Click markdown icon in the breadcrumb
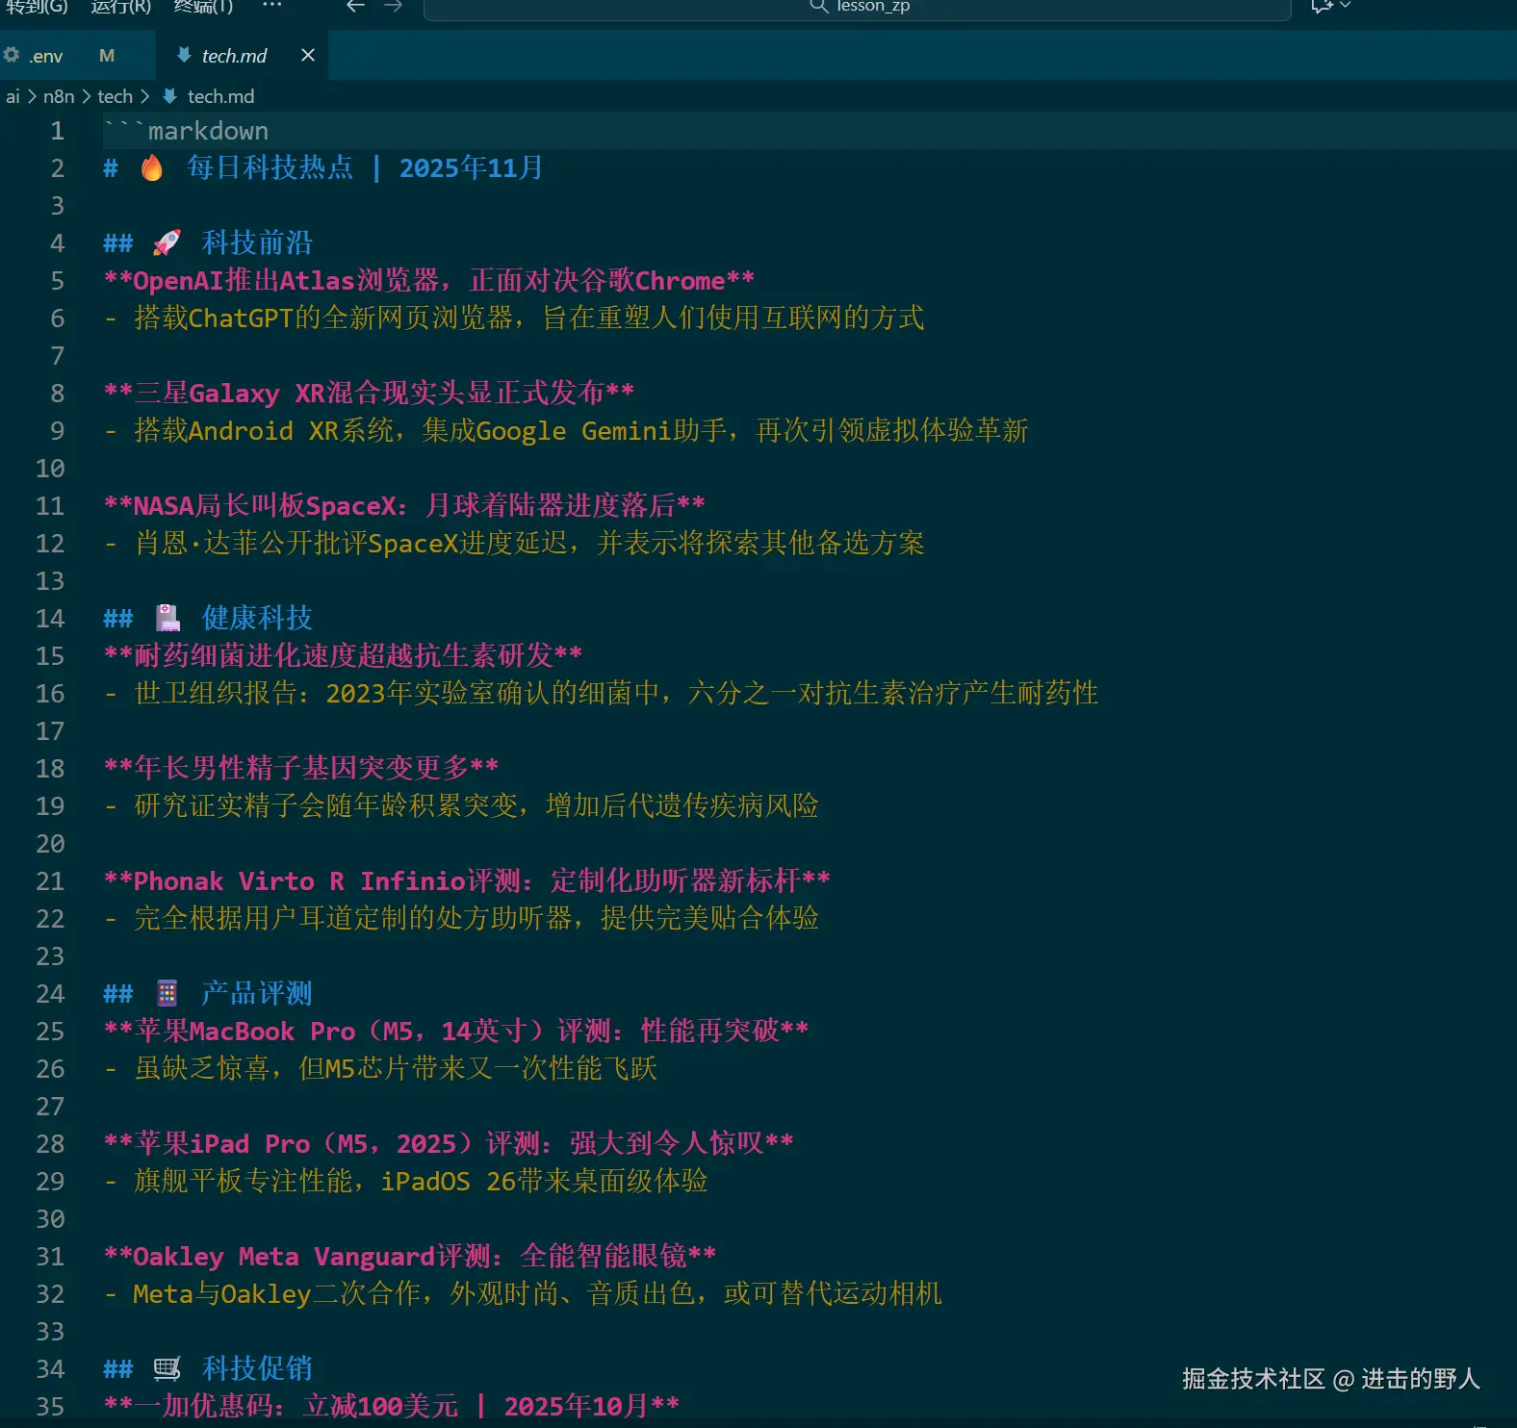The height and width of the screenshot is (1428, 1517). tap(169, 96)
